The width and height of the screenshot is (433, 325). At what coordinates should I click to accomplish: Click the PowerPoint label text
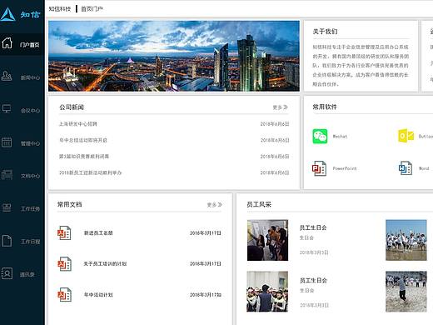tap(345, 168)
